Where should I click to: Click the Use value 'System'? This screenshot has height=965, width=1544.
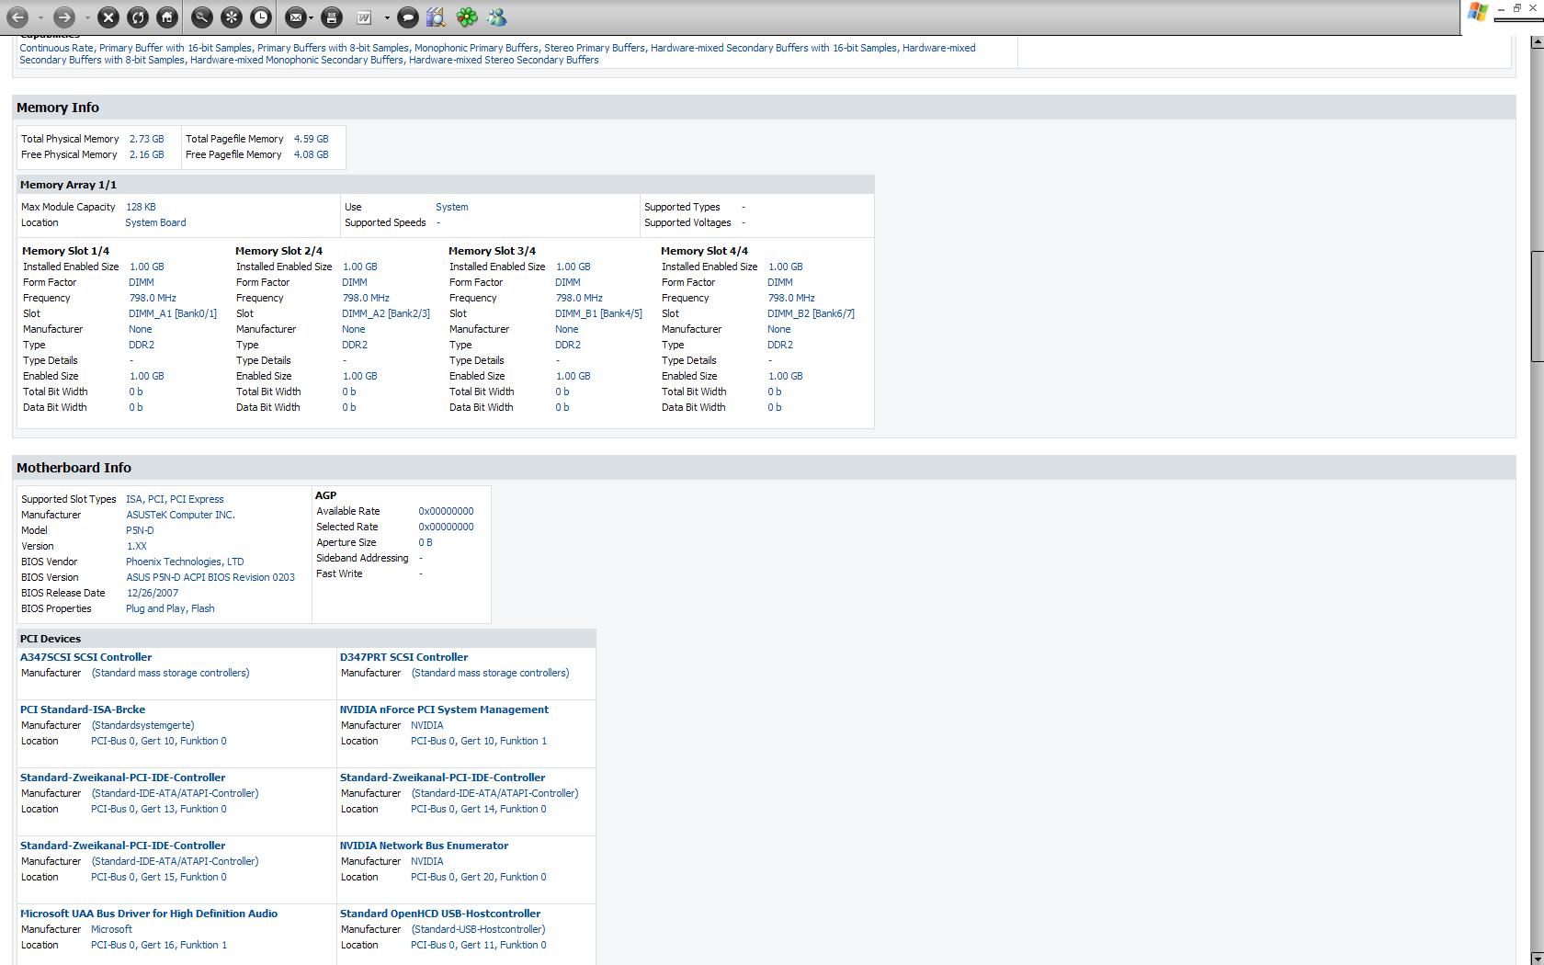click(x=452, y=207)
